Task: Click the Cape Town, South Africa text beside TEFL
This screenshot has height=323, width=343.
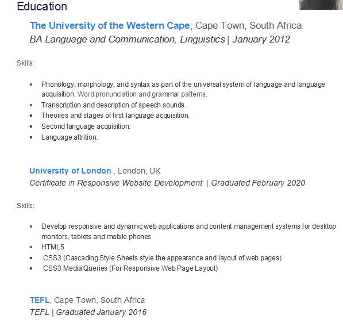Action: click(99, 300)
